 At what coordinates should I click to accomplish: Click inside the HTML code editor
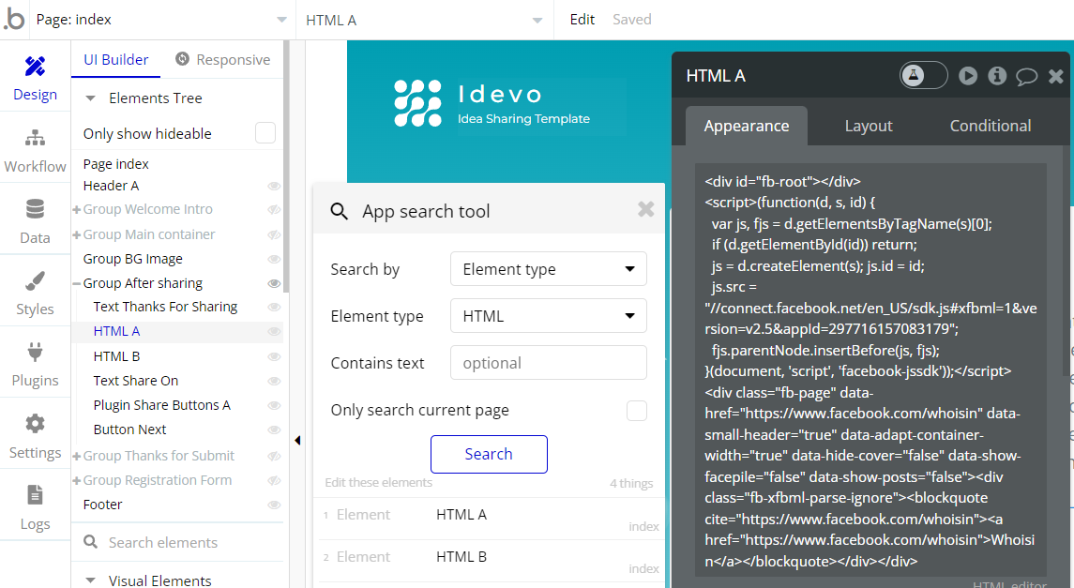pyautogui.click(x=870, y=370)
